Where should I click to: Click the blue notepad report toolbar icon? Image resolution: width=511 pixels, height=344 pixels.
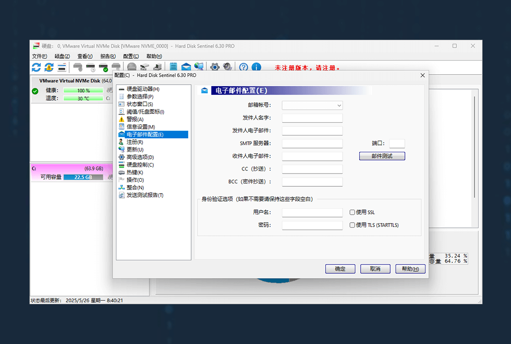click(x=173, y=67)
